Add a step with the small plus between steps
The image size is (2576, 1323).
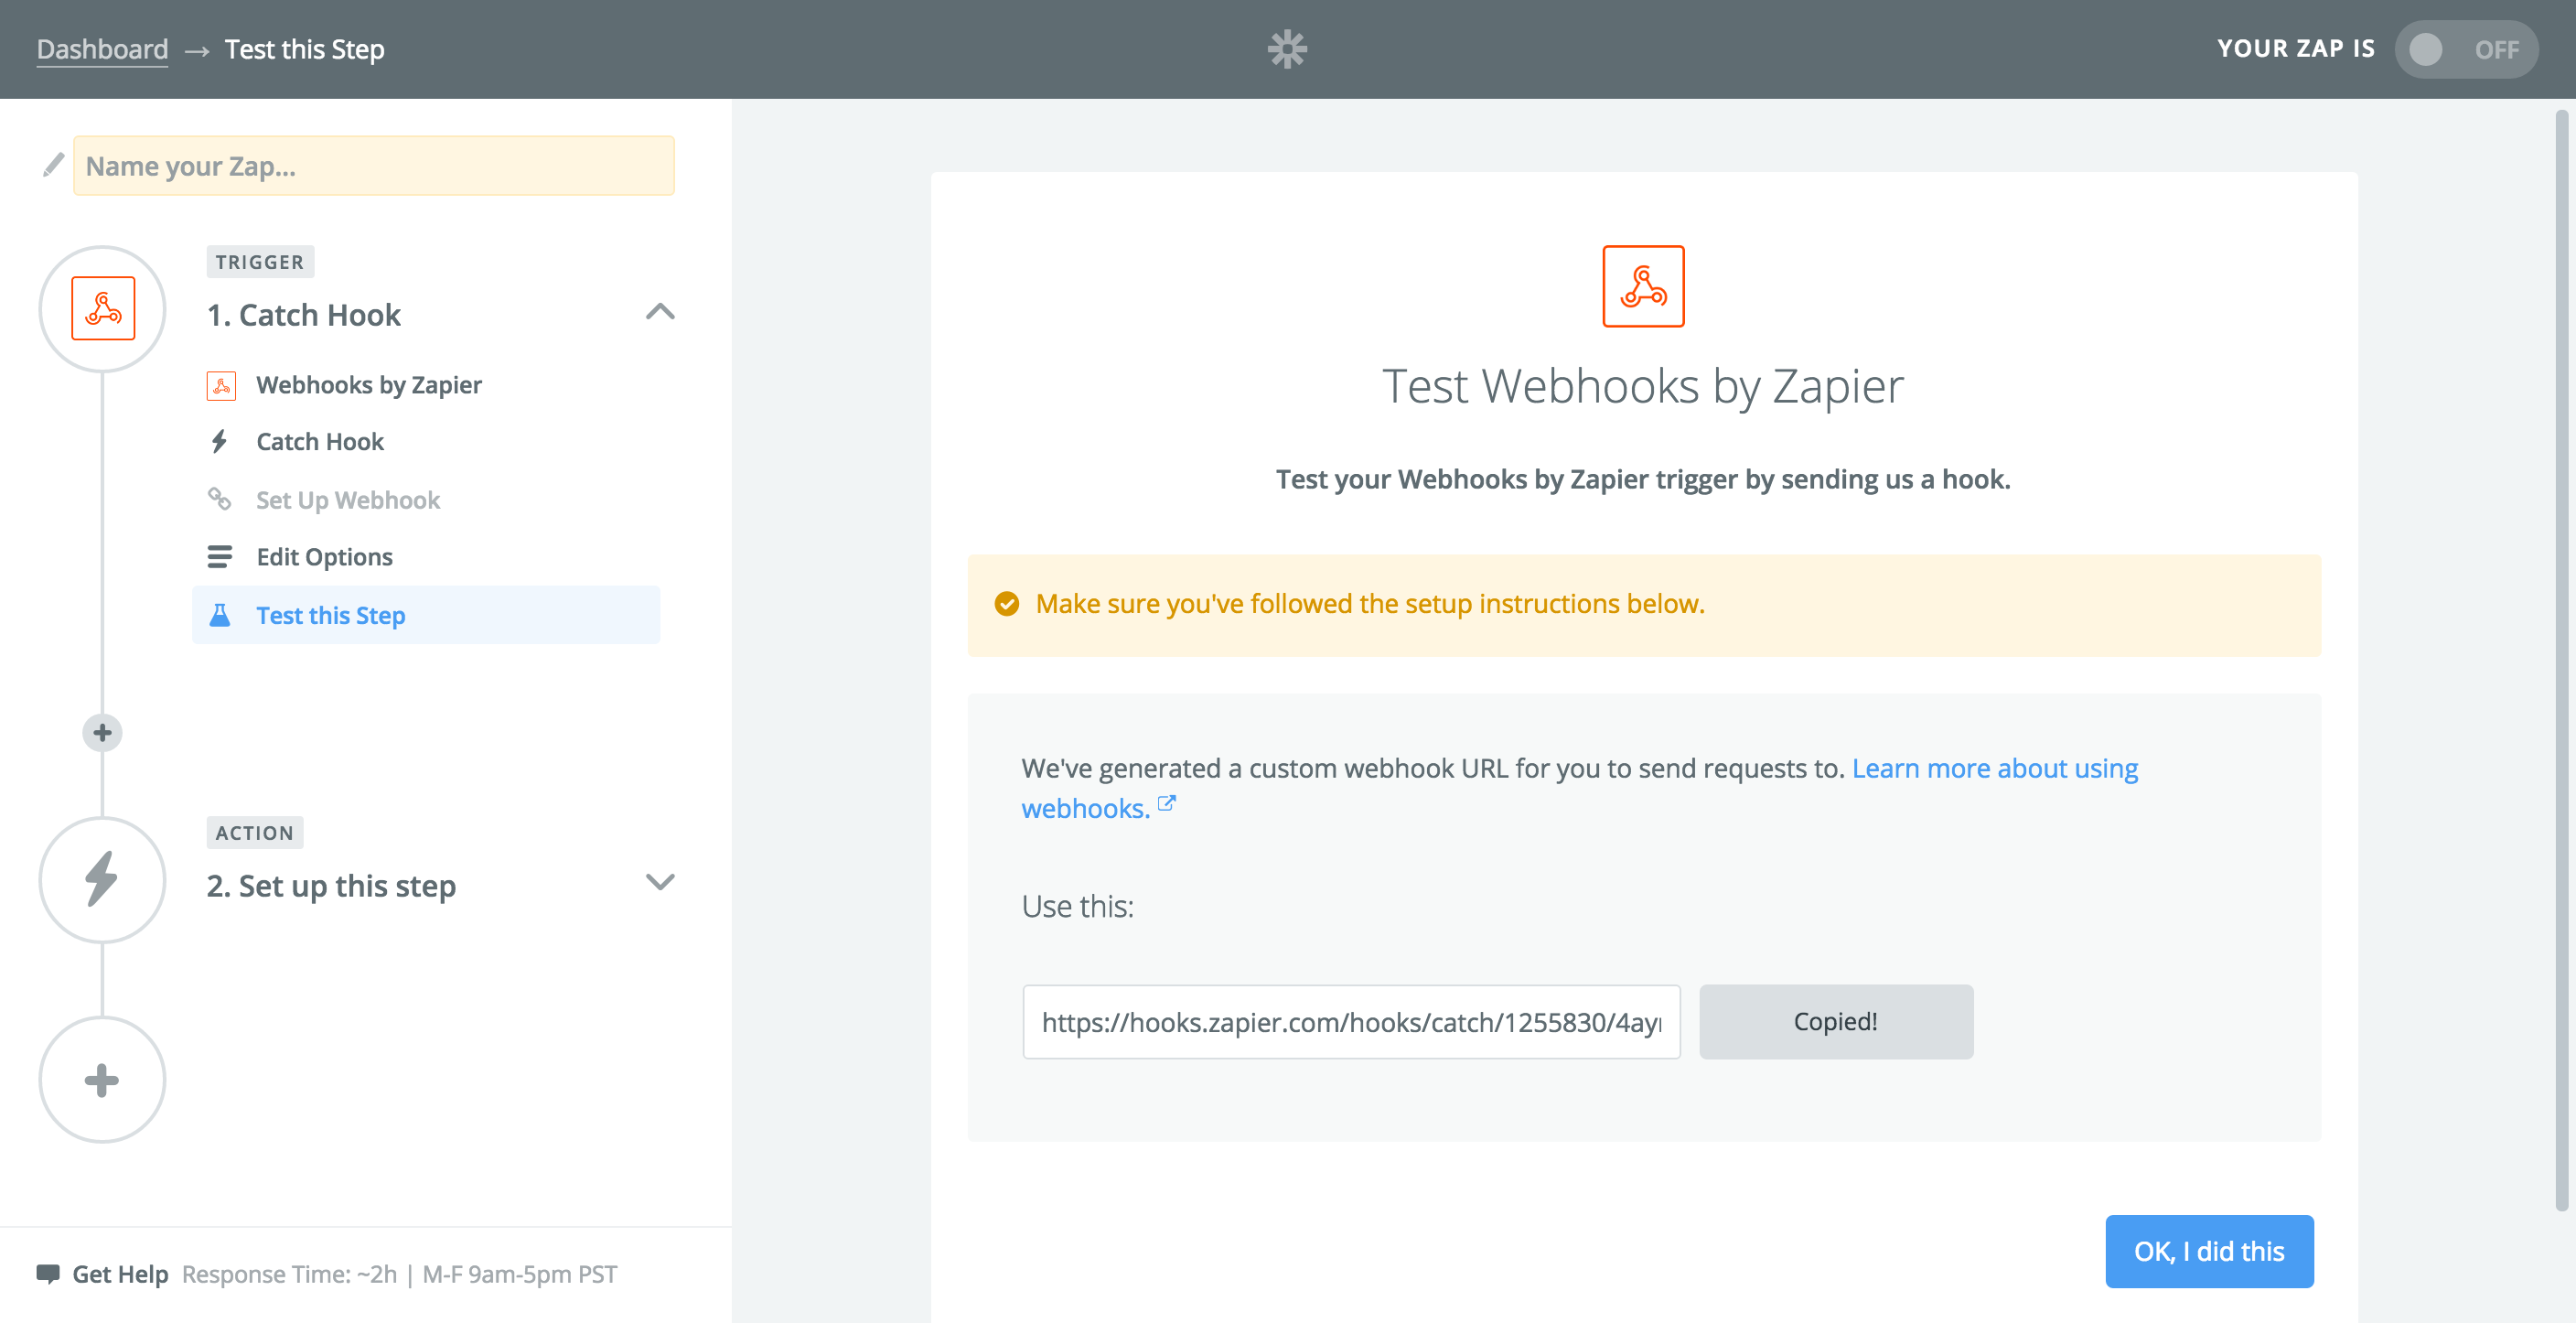[x=102, y=733]
